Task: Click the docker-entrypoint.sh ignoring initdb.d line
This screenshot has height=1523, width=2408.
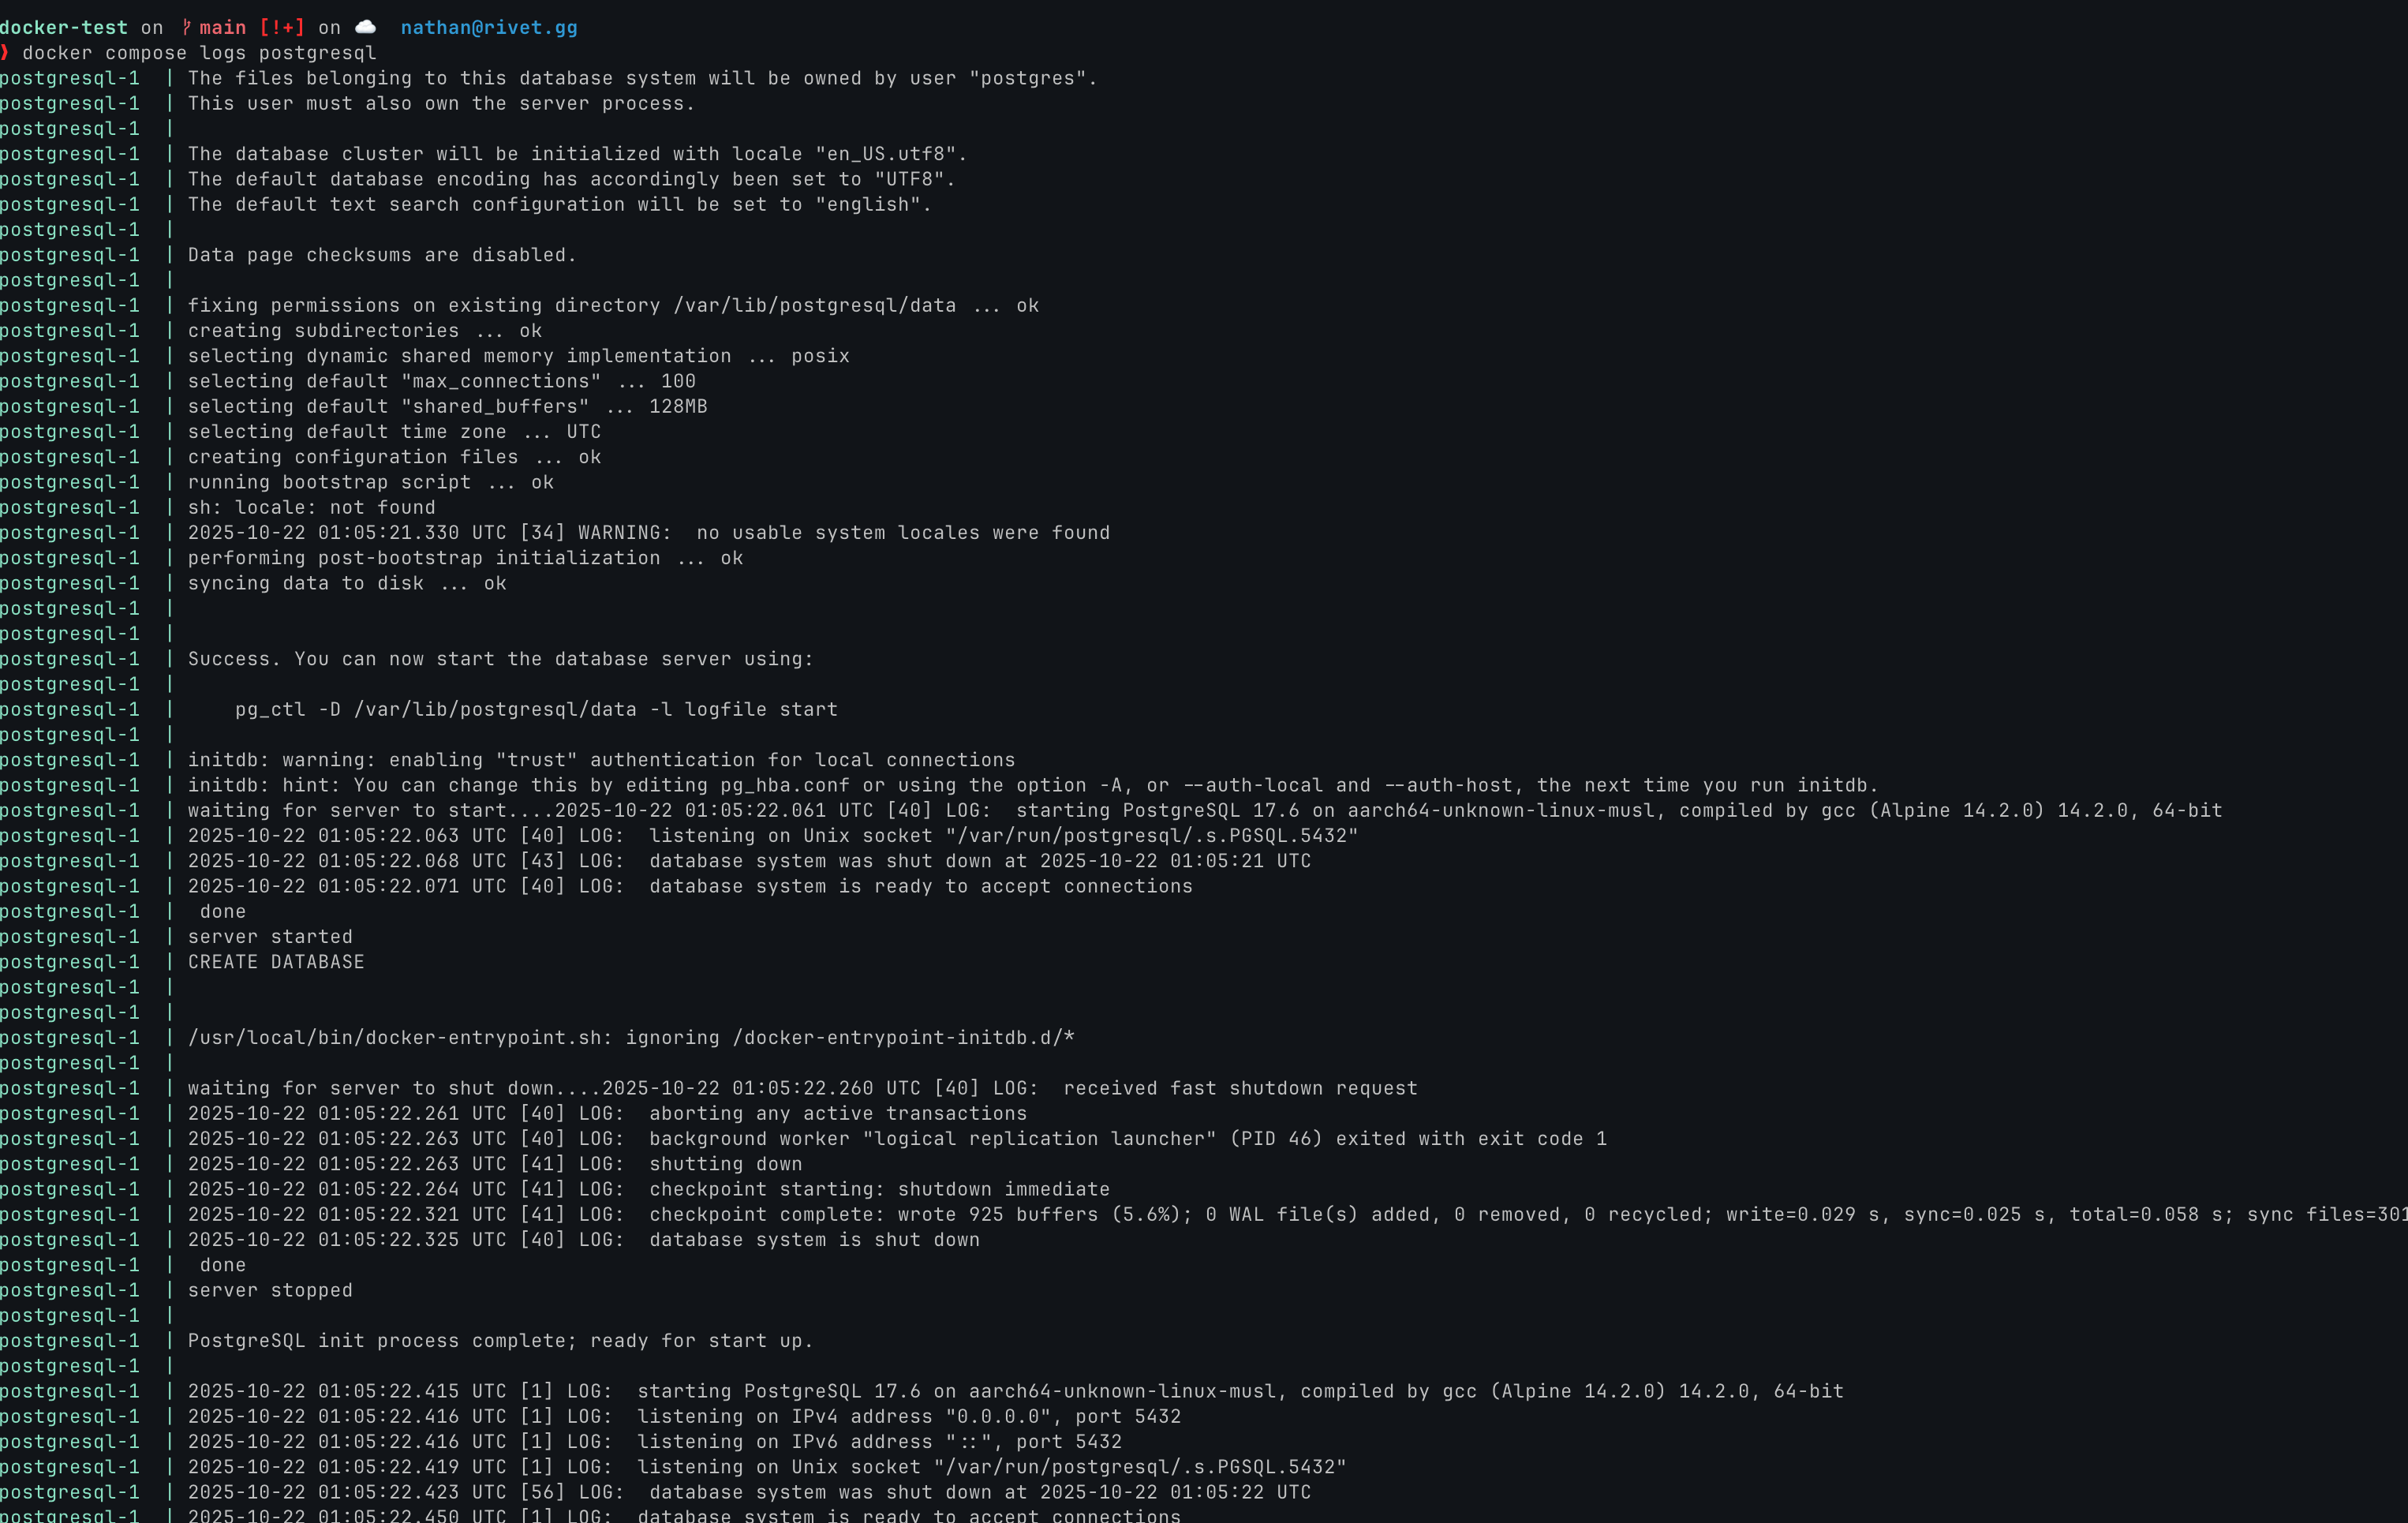Action: pyautogui.click(x=630, y=1037)
